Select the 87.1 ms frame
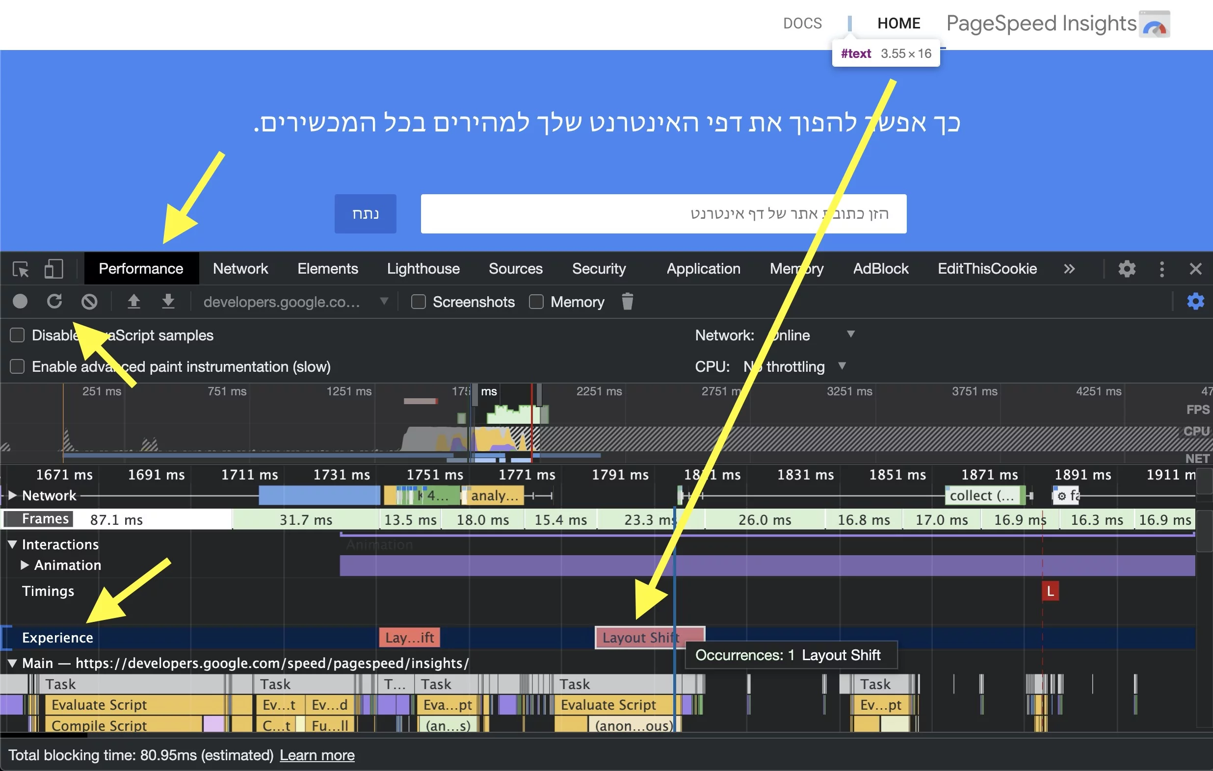The image size is (1213, 771). 117,520
